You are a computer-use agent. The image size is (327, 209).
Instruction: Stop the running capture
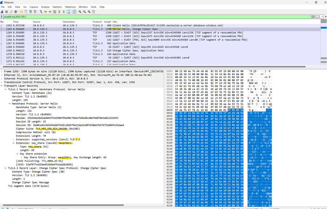7,12
